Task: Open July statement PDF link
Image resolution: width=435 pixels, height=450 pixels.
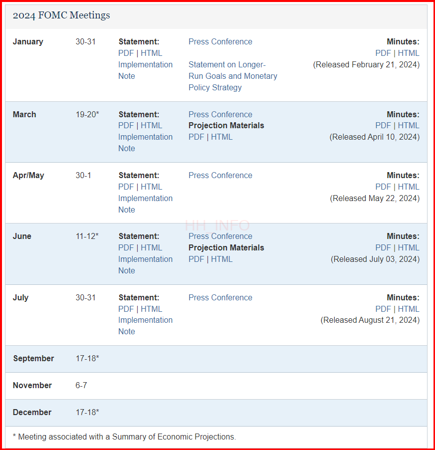Action: 126,309
